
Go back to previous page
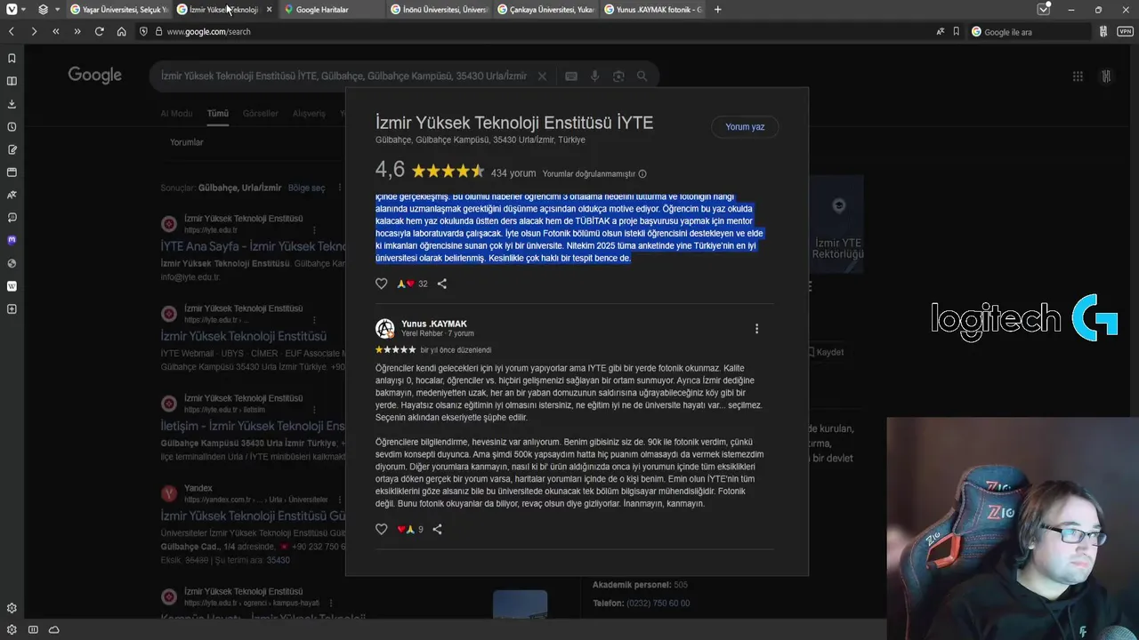click(12, 31)
